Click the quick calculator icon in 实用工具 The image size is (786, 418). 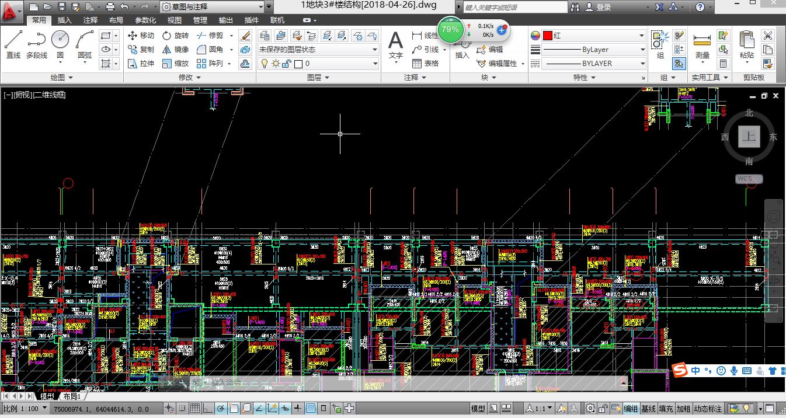(x=724, y=64)
